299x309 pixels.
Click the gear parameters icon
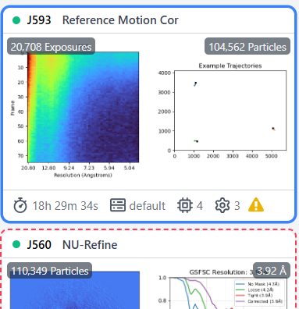coord(222,205)
